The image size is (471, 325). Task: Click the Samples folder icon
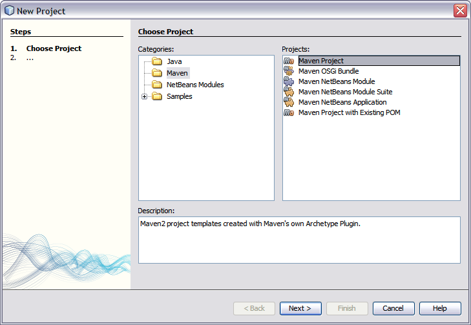pos(157,96)
